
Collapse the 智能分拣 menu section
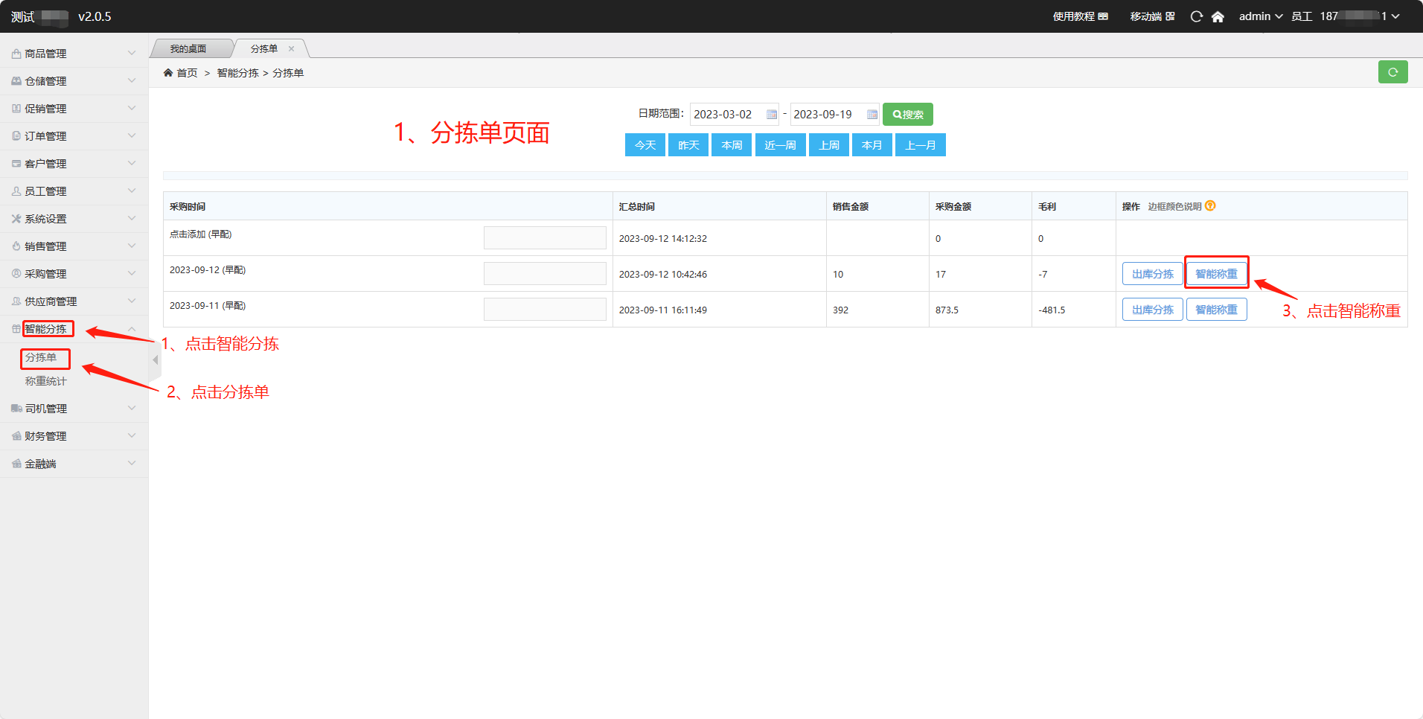[73, 329]
